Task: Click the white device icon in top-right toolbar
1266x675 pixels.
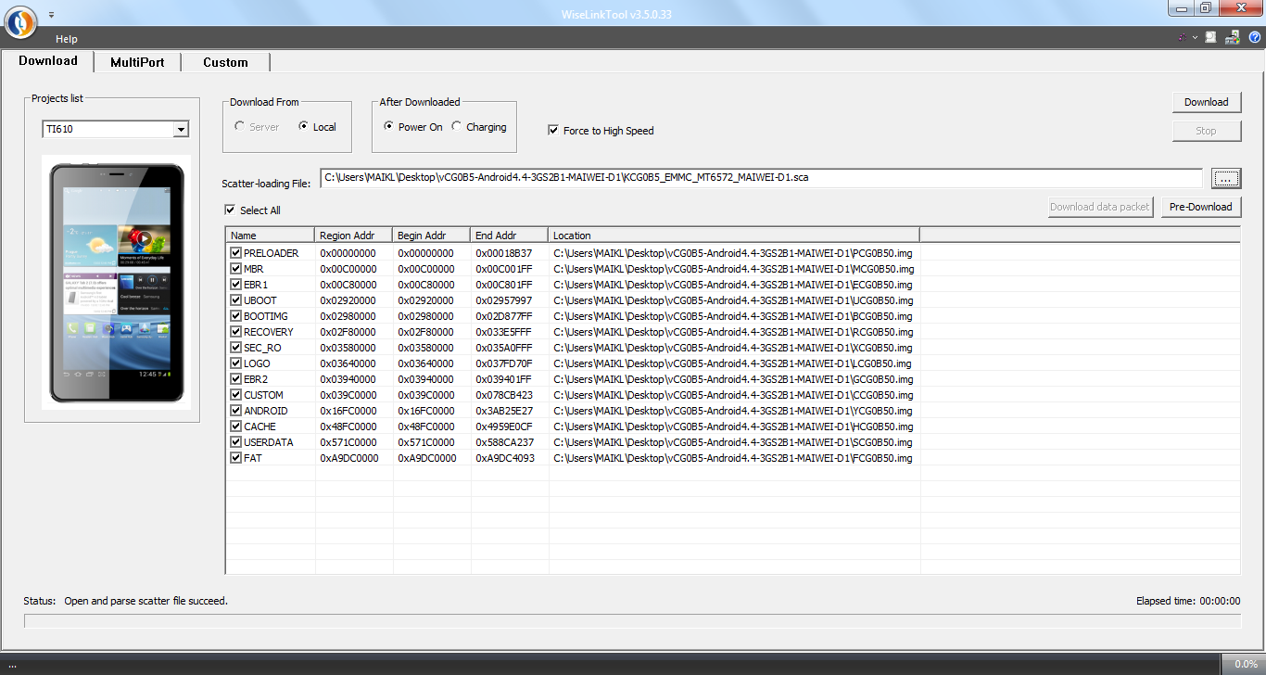Action: pyautogui.click(x=1210, y=38)
